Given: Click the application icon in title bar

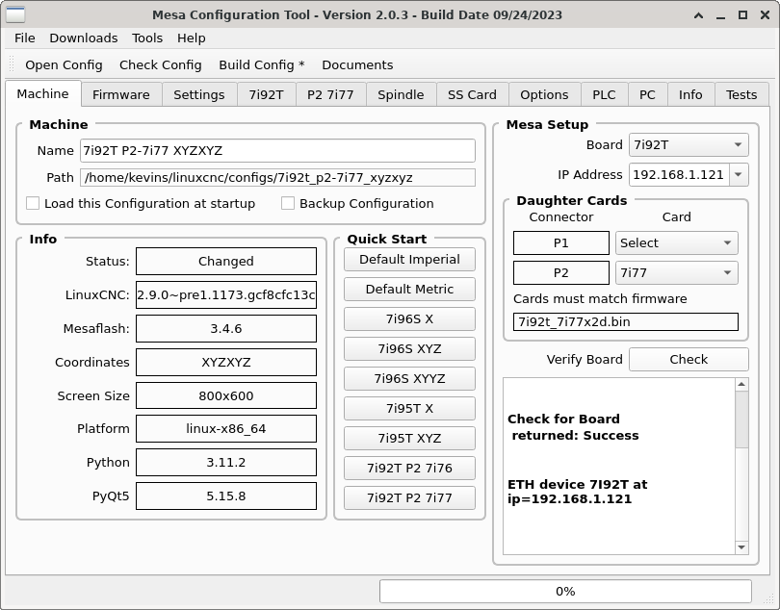Looking at the screenshot, I should [x=15, y=15].
